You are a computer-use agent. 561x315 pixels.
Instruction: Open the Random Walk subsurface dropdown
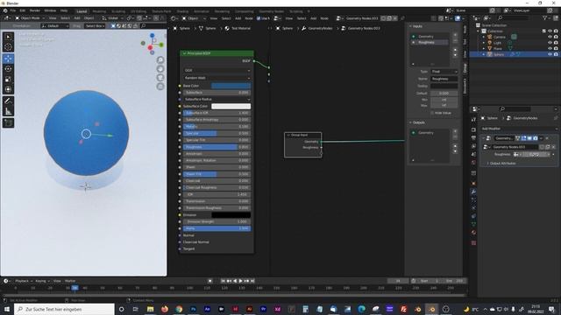(x=217, y=78)
